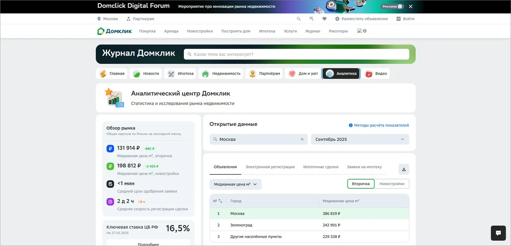Open the Москва location selector in header

[107, 19]
